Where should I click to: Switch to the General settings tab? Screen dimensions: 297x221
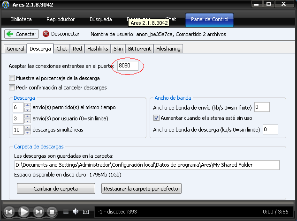[15, 49]
